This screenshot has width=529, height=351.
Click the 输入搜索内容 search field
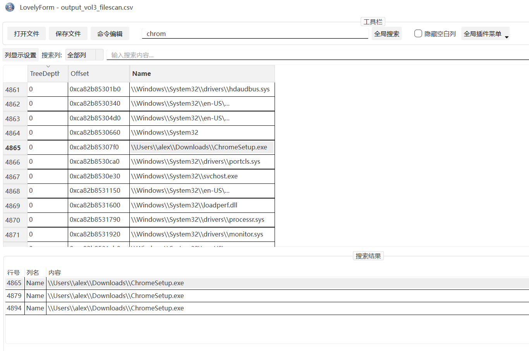pyautogui.click(x=318, y=55)
